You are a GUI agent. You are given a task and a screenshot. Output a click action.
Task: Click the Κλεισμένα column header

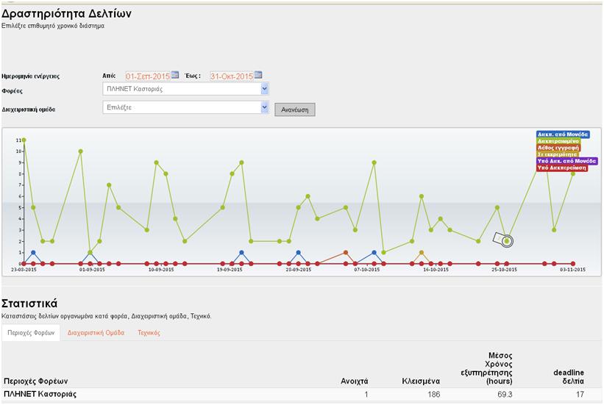pyautogui.click(x=421, y=381)
